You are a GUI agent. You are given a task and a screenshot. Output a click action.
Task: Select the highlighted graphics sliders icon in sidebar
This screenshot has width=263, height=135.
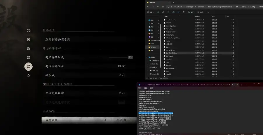coord(29,66)
